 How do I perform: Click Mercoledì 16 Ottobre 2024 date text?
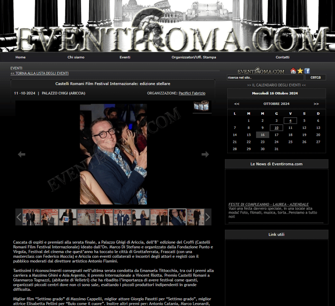click(x=275, y=93)
